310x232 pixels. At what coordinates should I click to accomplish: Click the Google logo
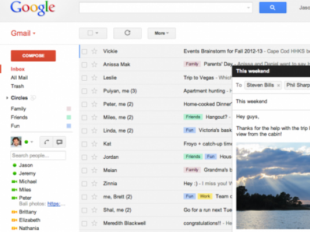pos(32,8)
